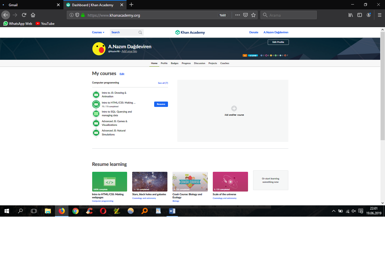Viewport: 385px width, 277px height.
Task: Click the Edit Profile button
Action: pos(278,42)
